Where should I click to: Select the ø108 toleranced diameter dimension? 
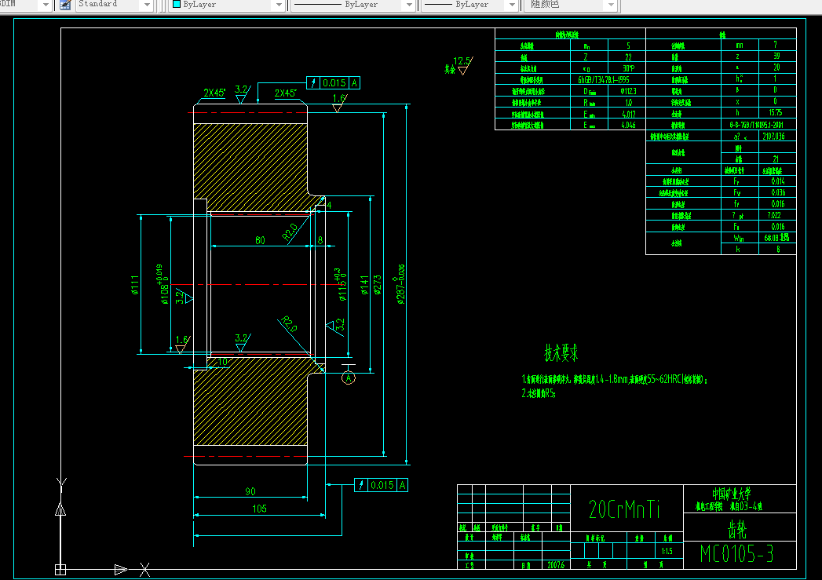(162, 284)
